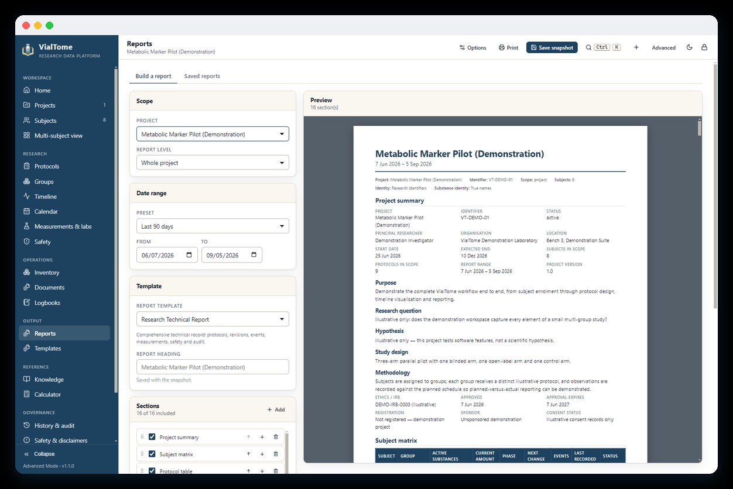Collapse the sidebar

coord(39,454)
